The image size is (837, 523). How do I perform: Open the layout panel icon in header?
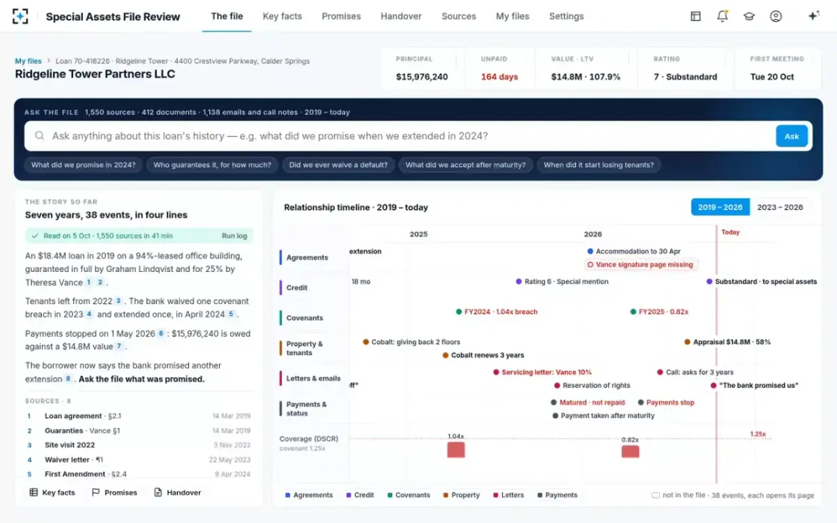[695, 16]
